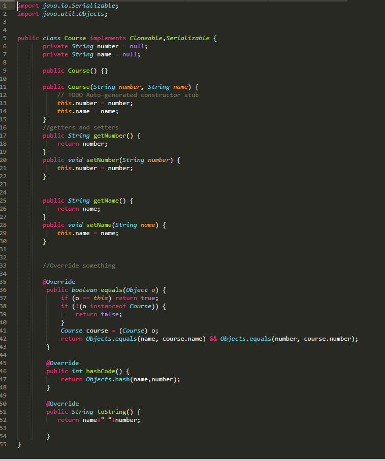
Task: Click the @Override annotation above equals
Action: tap(59, 282)
